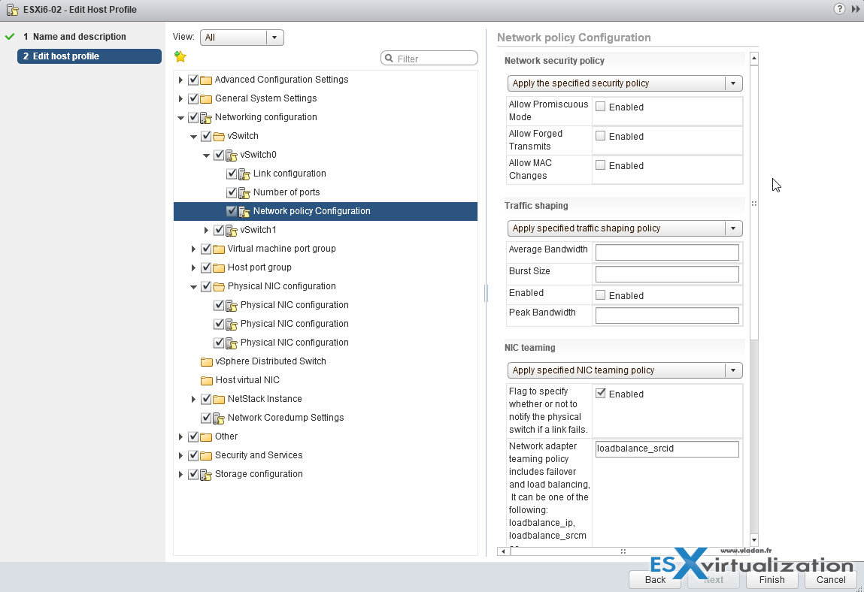Expand the vSwitch1 tree node
This screenshot has width=864, height=592.
pos(206,230)
